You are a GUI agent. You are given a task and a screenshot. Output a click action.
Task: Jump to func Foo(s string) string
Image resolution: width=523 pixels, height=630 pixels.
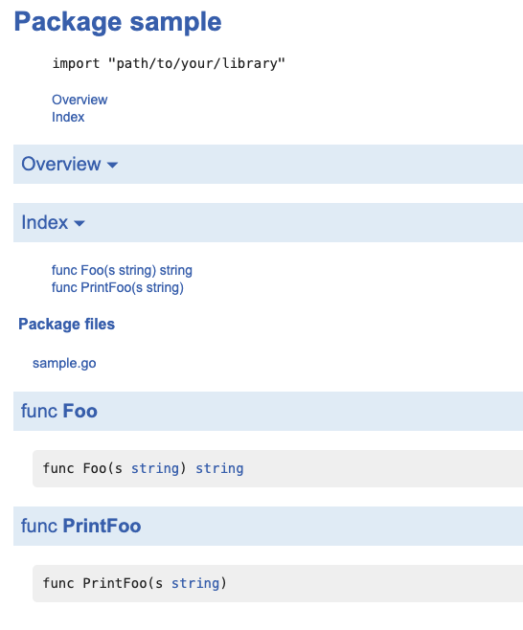(x=122, y=270)
